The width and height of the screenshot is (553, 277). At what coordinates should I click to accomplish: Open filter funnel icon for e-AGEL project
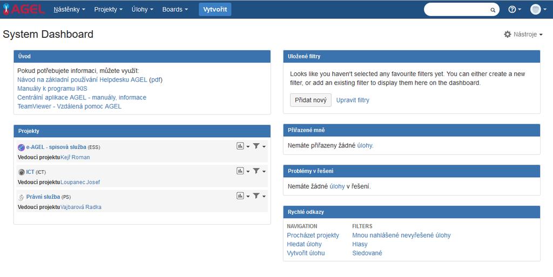pos(257,146)
